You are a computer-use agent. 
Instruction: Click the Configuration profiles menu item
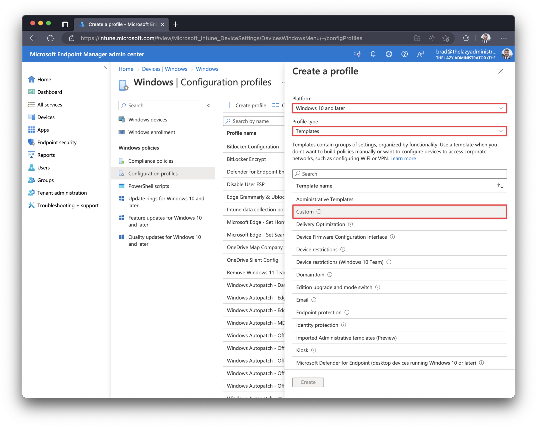coord(153,173)
